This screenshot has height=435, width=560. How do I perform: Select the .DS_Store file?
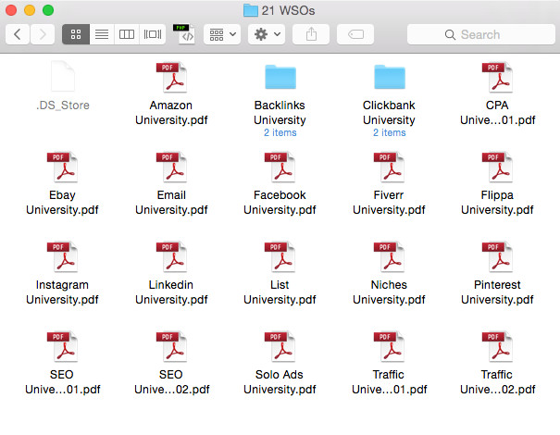[x=62, y=78]
